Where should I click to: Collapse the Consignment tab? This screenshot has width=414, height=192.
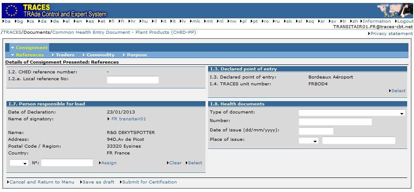click(x=29, y=48)
